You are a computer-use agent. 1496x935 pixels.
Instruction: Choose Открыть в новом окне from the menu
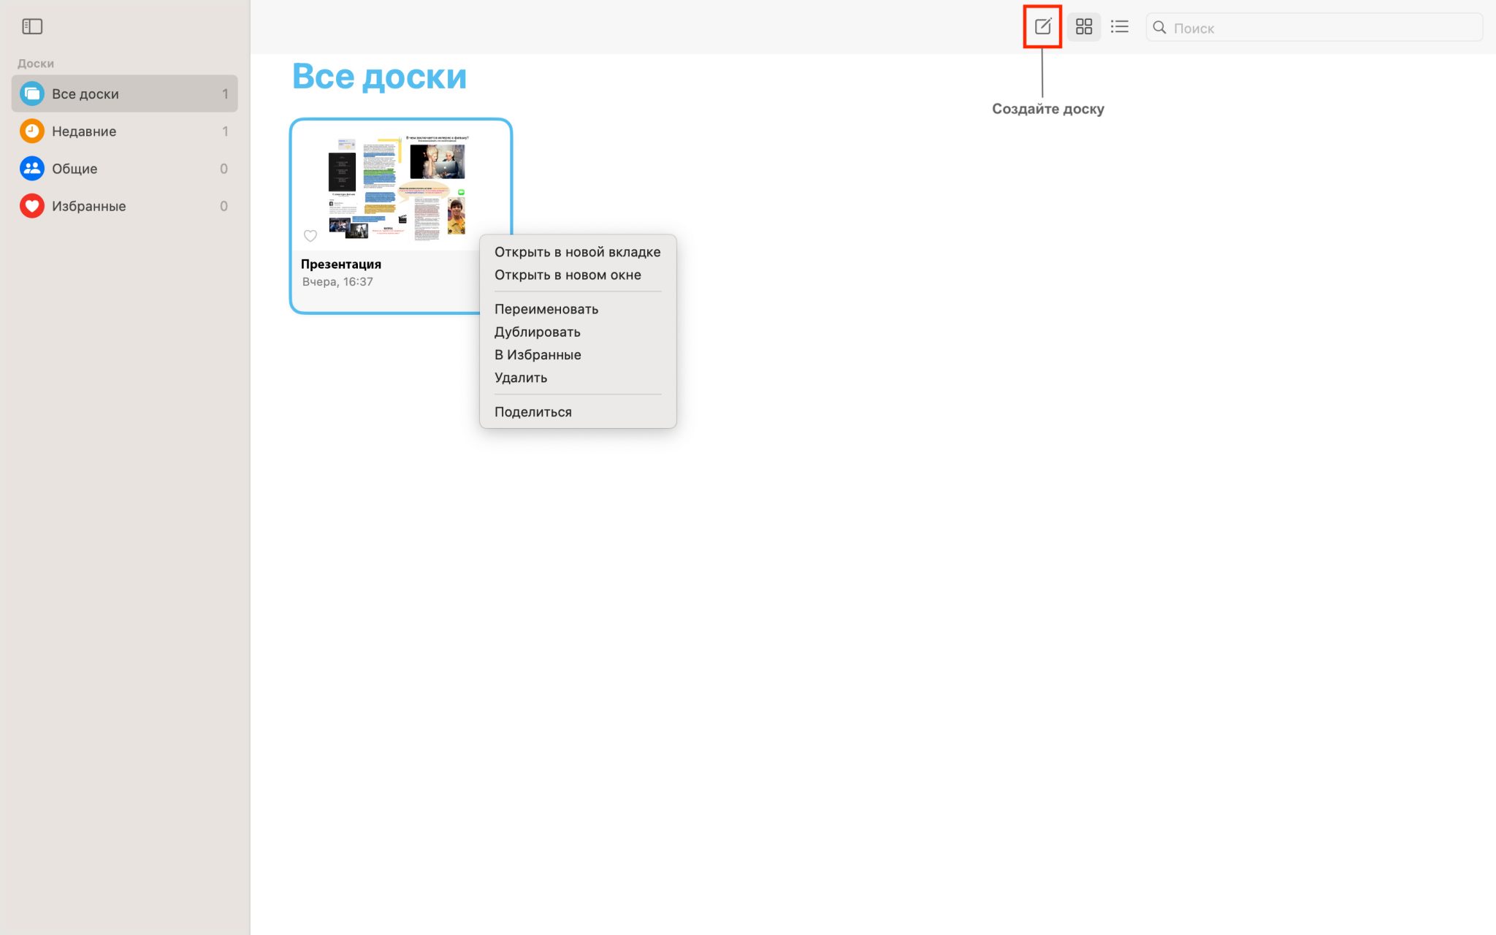tap(568, 275)
